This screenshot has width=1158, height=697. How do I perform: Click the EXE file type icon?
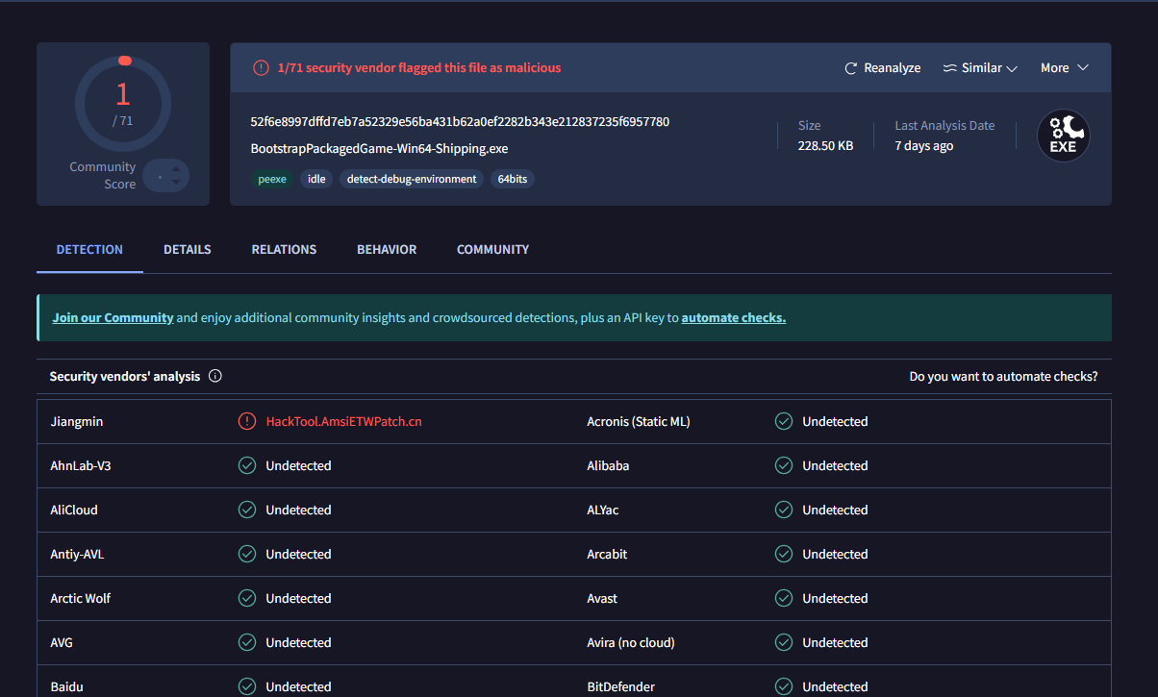click(x=1063, y=136)
